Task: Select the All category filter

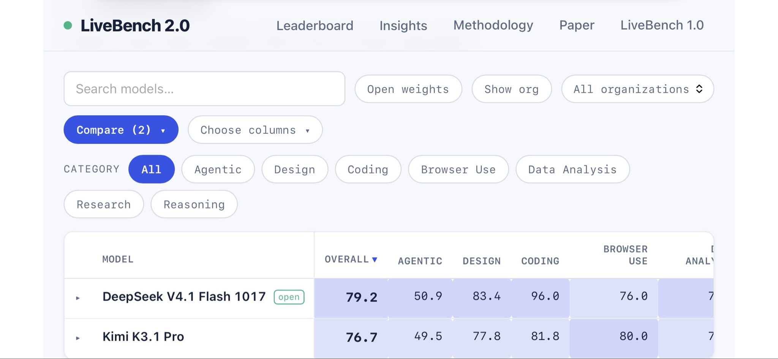Action: pyautogui.click(x=151, y=169)
